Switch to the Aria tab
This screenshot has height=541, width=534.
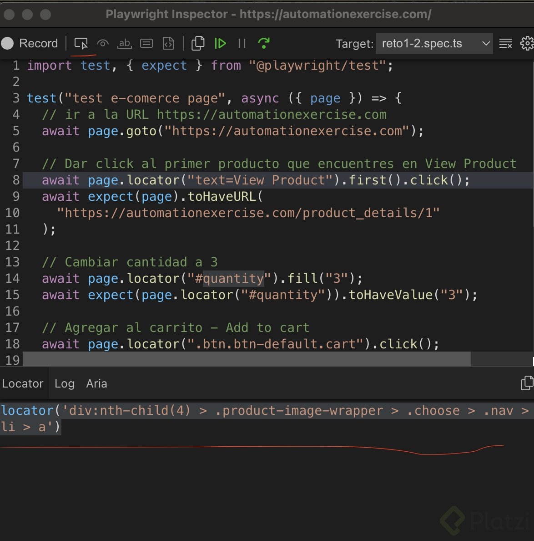pyautogui.click(x=96, y=384)
